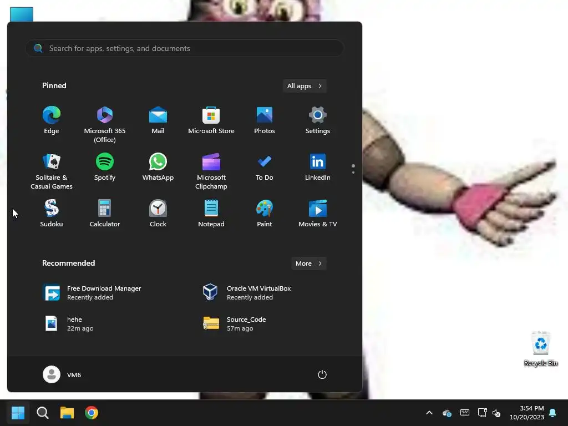Click the touch keyboard tray icon
The image size is (568, 426).
coord(465,413)
